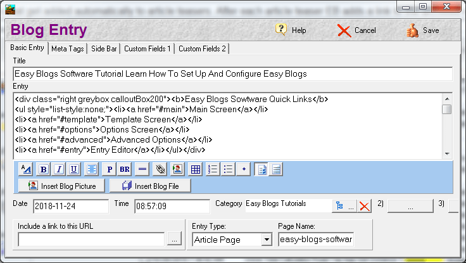Toggle the word wrap view button
This screenshot has width=466, height=263.
click(x=261, y=170)
